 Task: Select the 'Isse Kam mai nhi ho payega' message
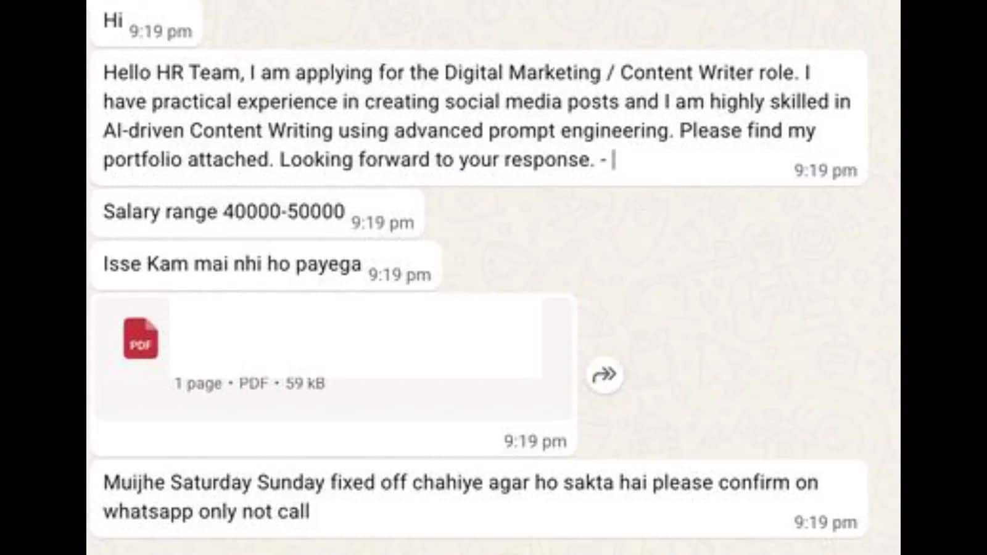(x=266, y=266)
